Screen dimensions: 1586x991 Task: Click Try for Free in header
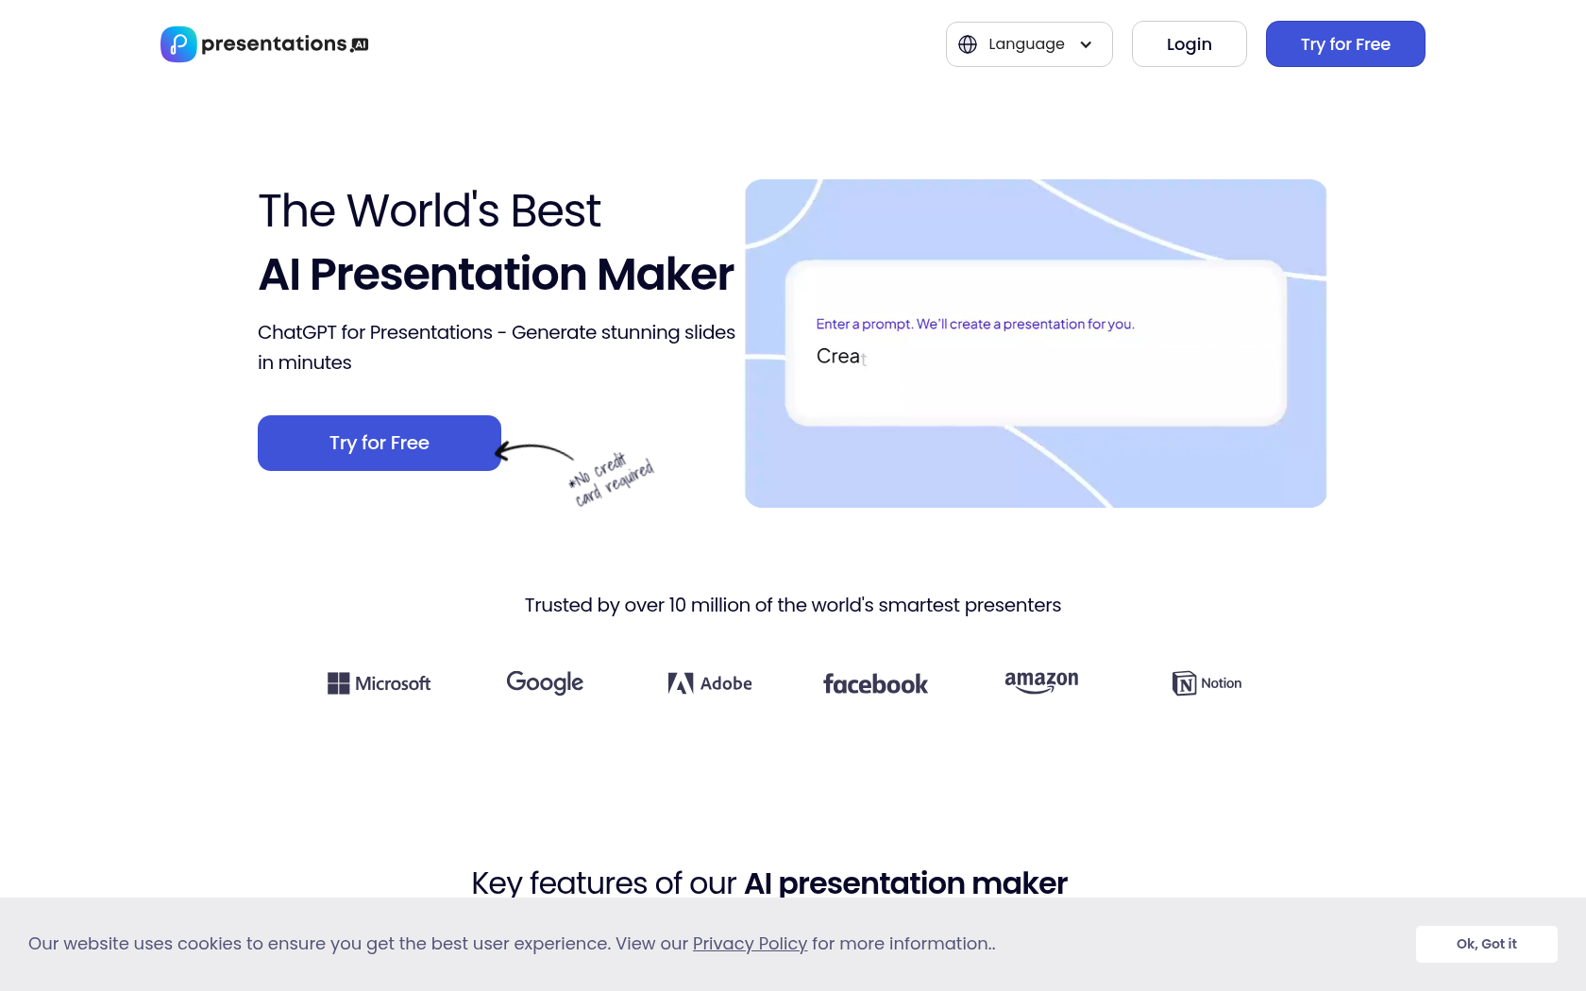pyautogui.click(x=1344, y=44)
